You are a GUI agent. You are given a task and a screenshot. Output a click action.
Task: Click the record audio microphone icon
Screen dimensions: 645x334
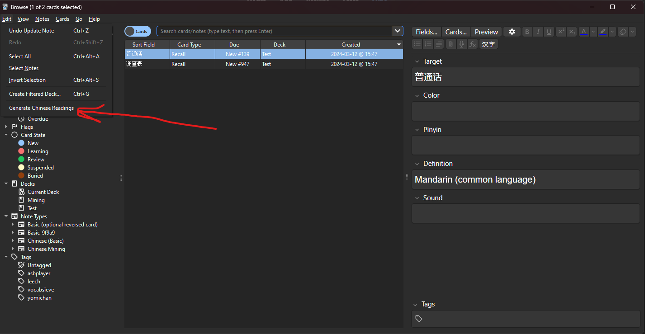[461, 44]
